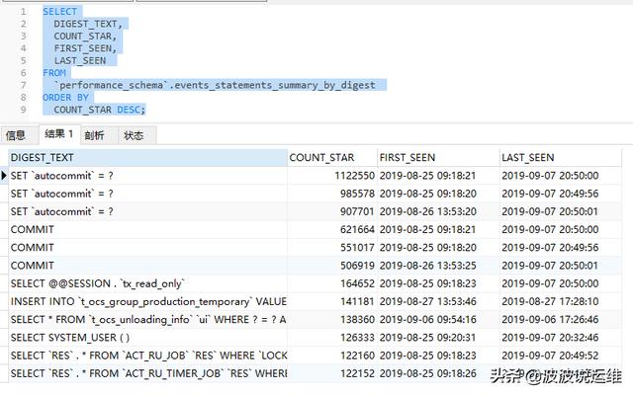Click line number 7 in the gutter
Screen dimensions: 633x395
[24, 85]
